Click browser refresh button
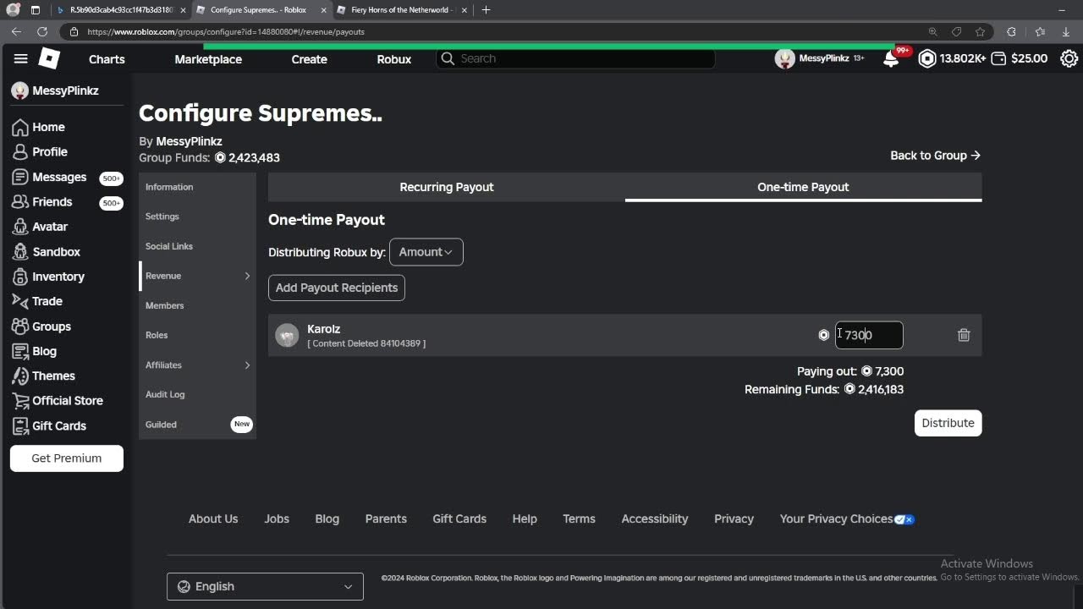Image resolution: width=1083 pixels, height=609 pixels. click(x=42, y=31)
